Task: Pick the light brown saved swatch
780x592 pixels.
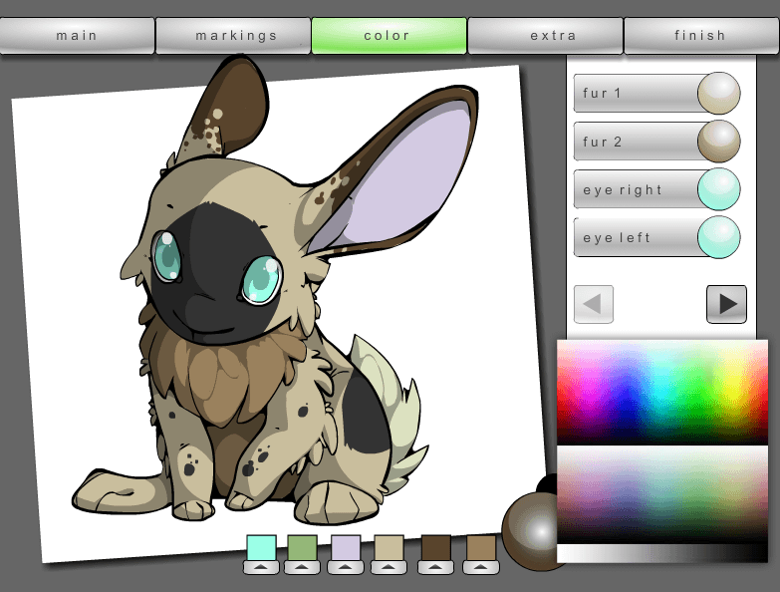Action: [x=481, y=548]
